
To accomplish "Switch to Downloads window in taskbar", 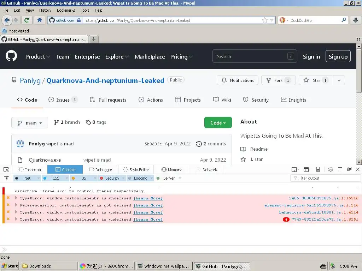I will pyautogui.click(x=49, y=266).
